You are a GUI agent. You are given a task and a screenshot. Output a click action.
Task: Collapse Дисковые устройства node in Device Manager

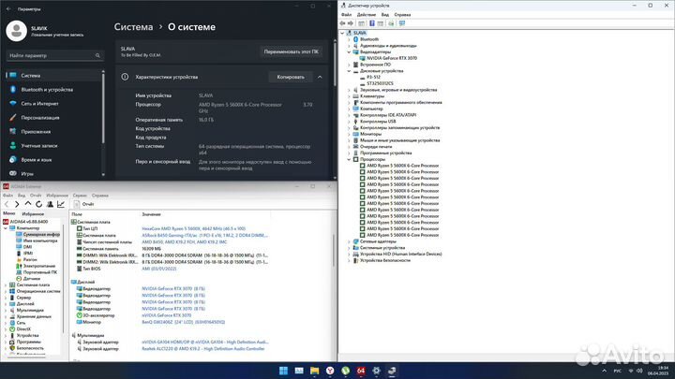[349, 71]
